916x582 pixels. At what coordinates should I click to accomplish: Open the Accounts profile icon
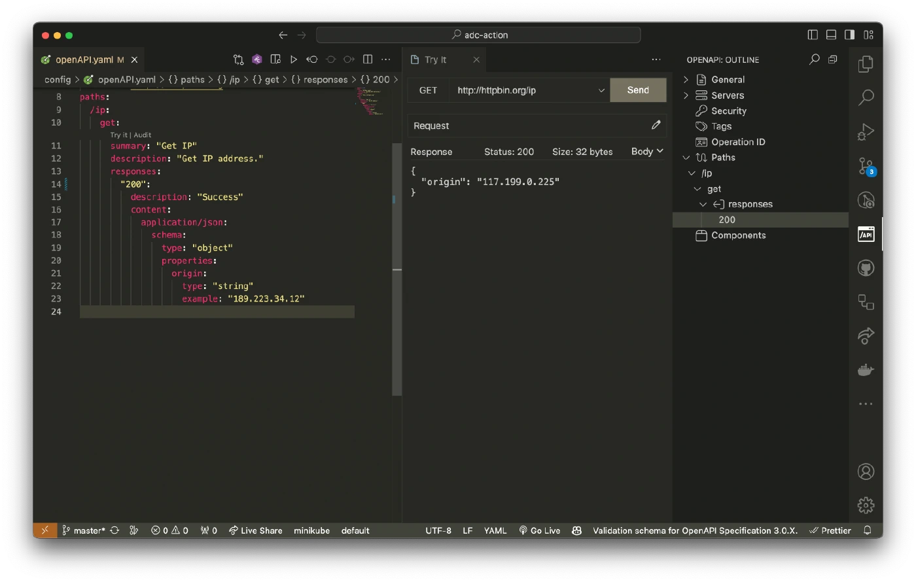coord(866,471)
